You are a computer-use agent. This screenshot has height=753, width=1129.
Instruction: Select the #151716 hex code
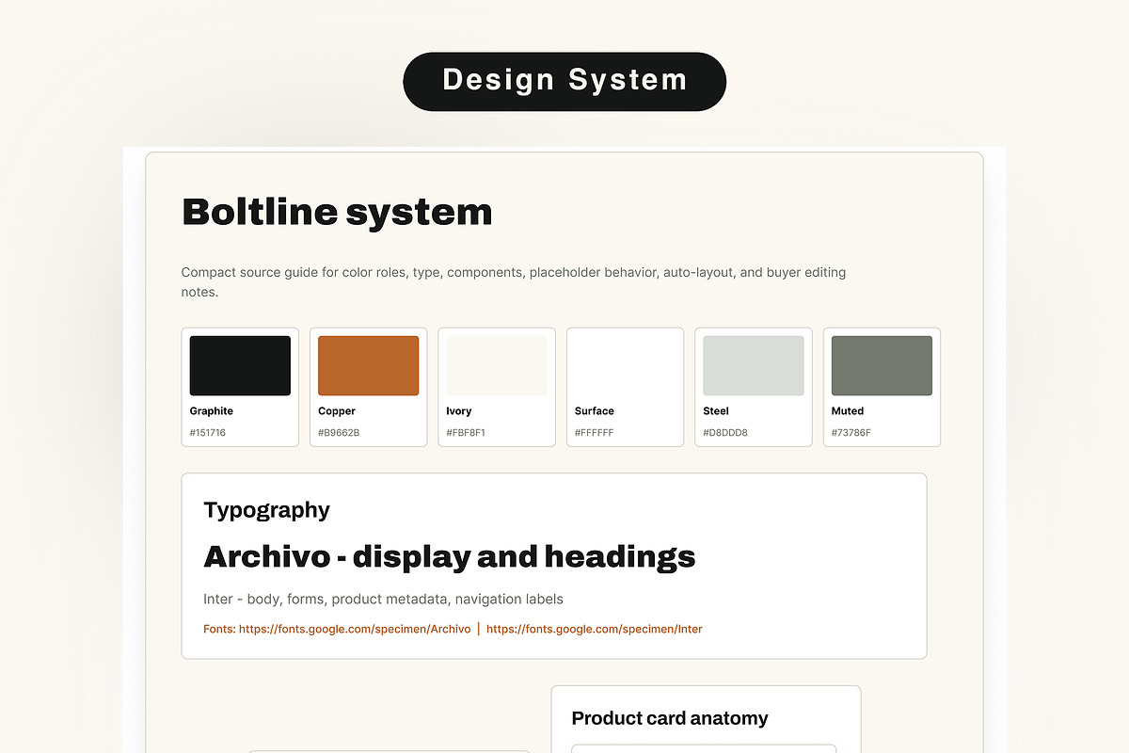(208, 433)
